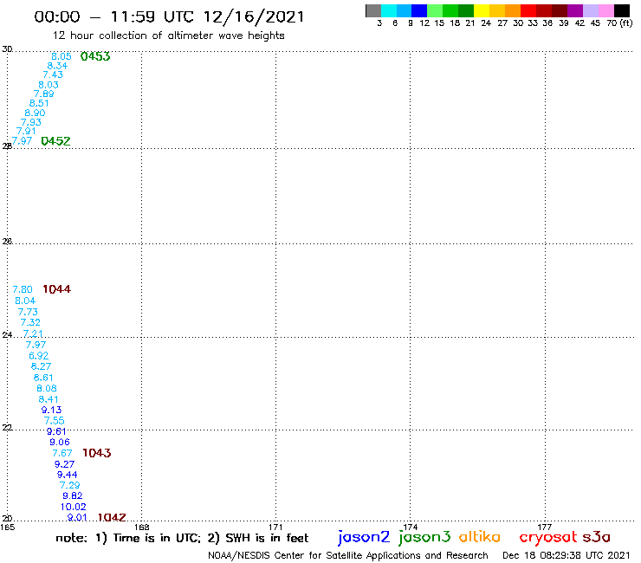Click the wave height value 8.04

point(25,301)
